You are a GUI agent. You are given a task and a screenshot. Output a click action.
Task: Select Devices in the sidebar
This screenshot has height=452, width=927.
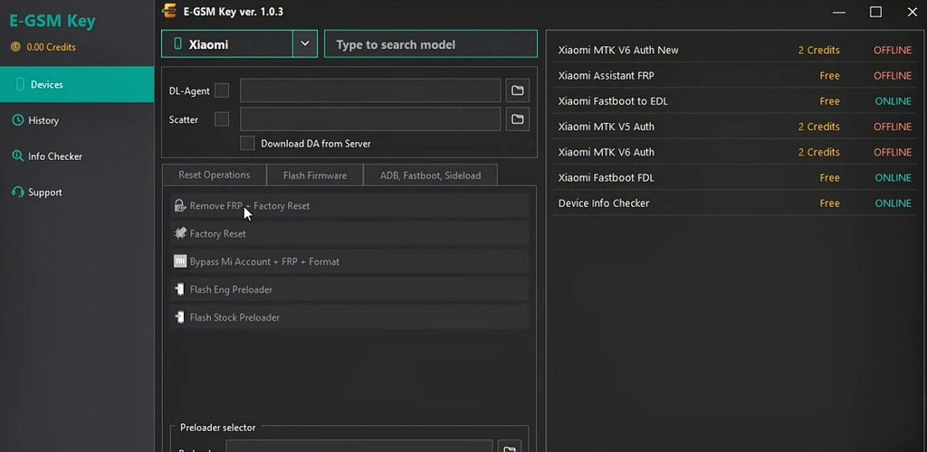(77, 84)
